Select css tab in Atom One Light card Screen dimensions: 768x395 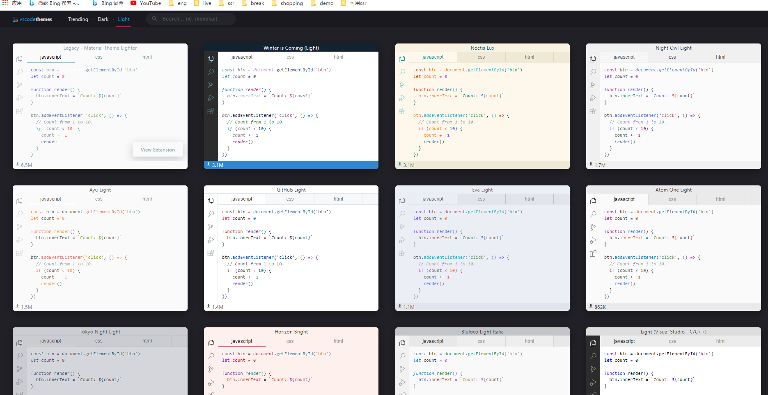click(672, 199)
